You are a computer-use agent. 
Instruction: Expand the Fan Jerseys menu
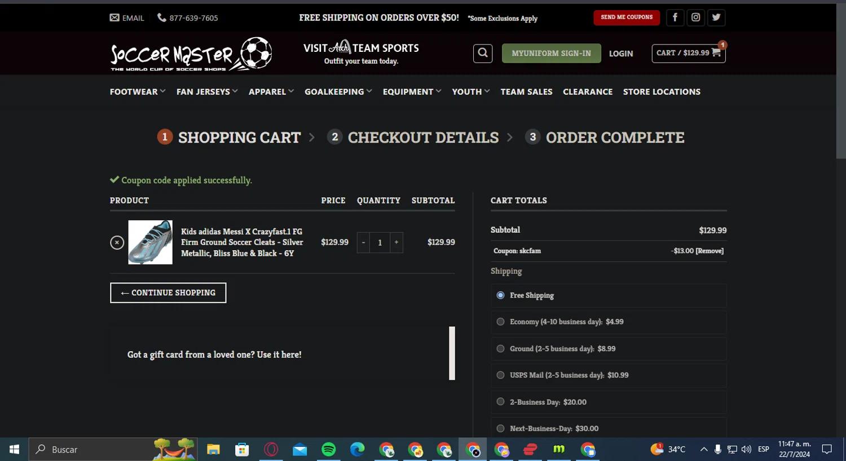point(207,91)
